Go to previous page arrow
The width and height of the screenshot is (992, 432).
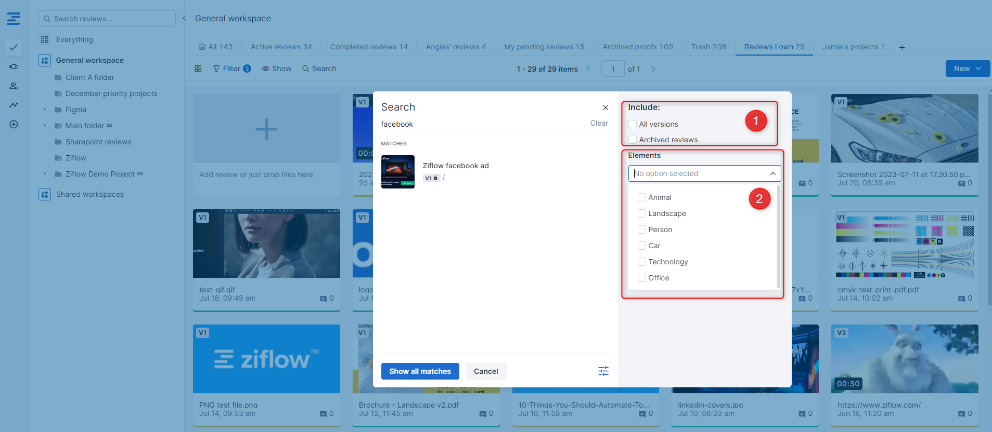point(588,69)
